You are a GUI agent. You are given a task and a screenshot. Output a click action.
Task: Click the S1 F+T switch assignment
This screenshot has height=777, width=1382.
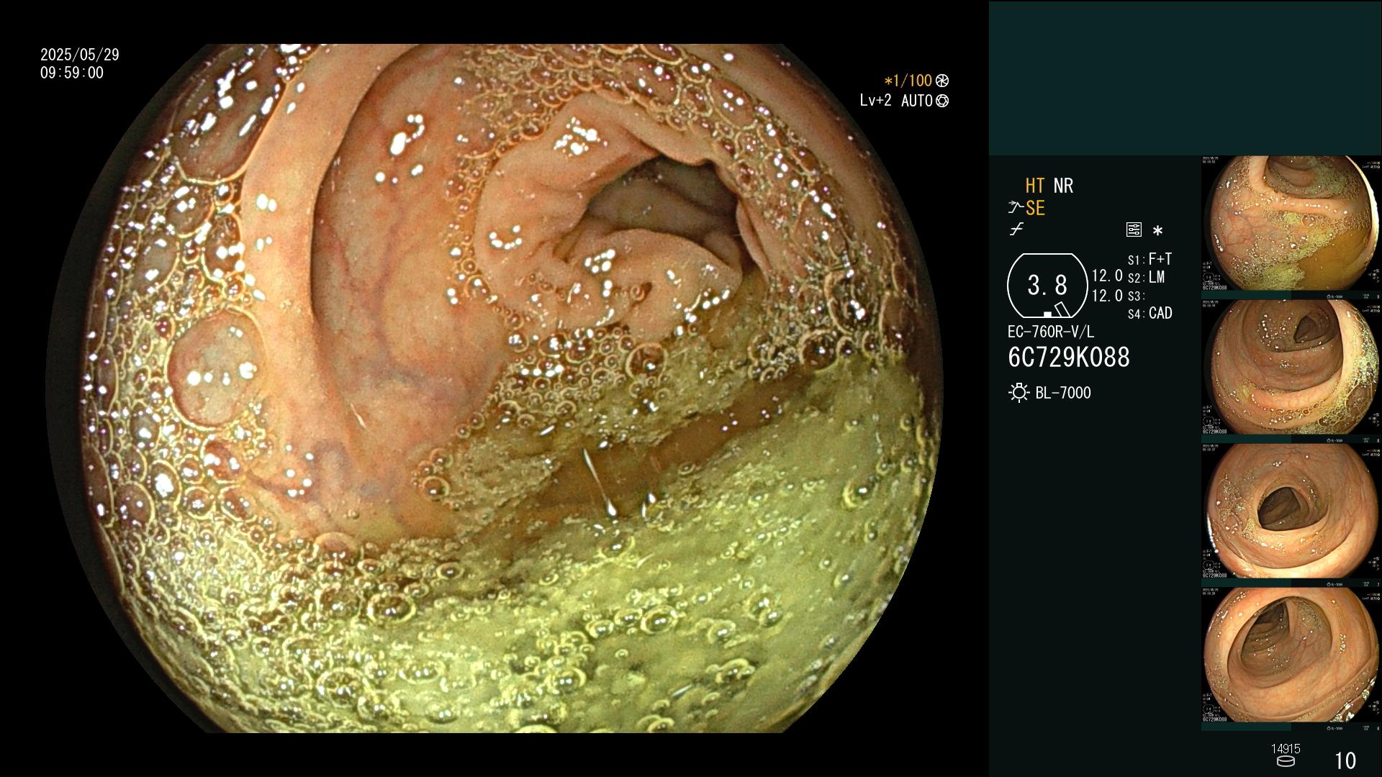(1150, 259)
